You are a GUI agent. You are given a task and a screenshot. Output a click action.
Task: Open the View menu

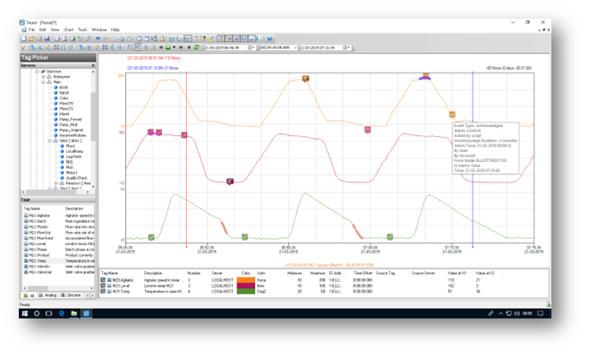(55, 30)
